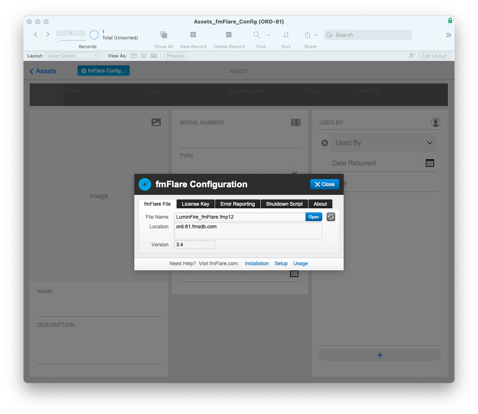Screen dimensions: 478x414
Task: Click the Open button for file name
Action: (x=314, y=217)
